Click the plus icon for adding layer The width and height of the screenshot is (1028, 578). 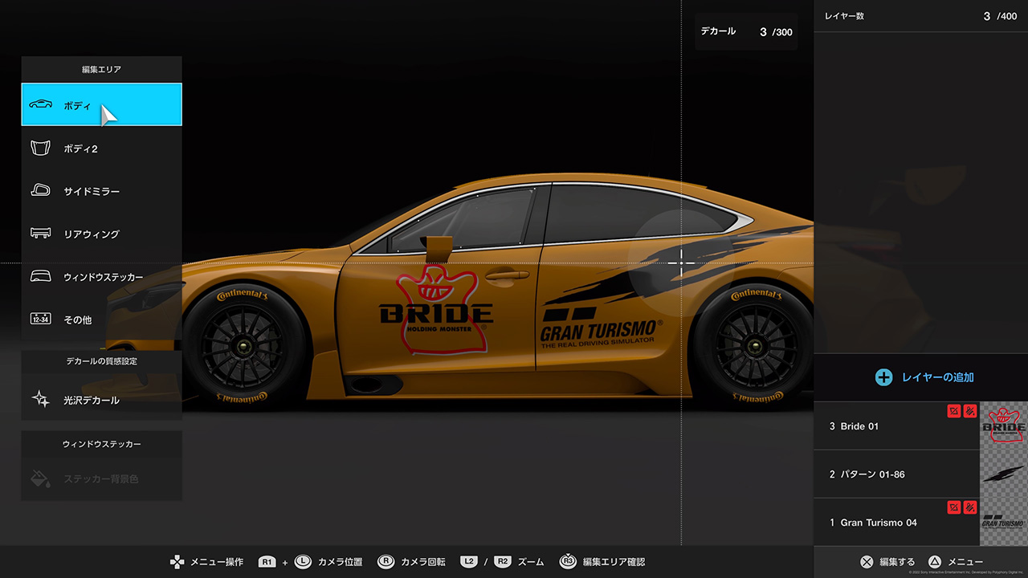point(883,377)
